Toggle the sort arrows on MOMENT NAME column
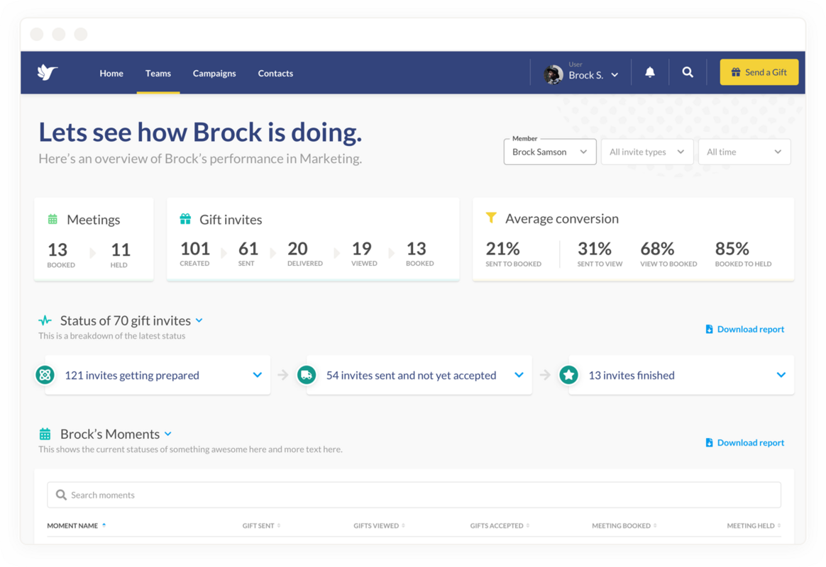Image resolution: width=826 pixels, height=567 pixels. [x=104, y=525]
